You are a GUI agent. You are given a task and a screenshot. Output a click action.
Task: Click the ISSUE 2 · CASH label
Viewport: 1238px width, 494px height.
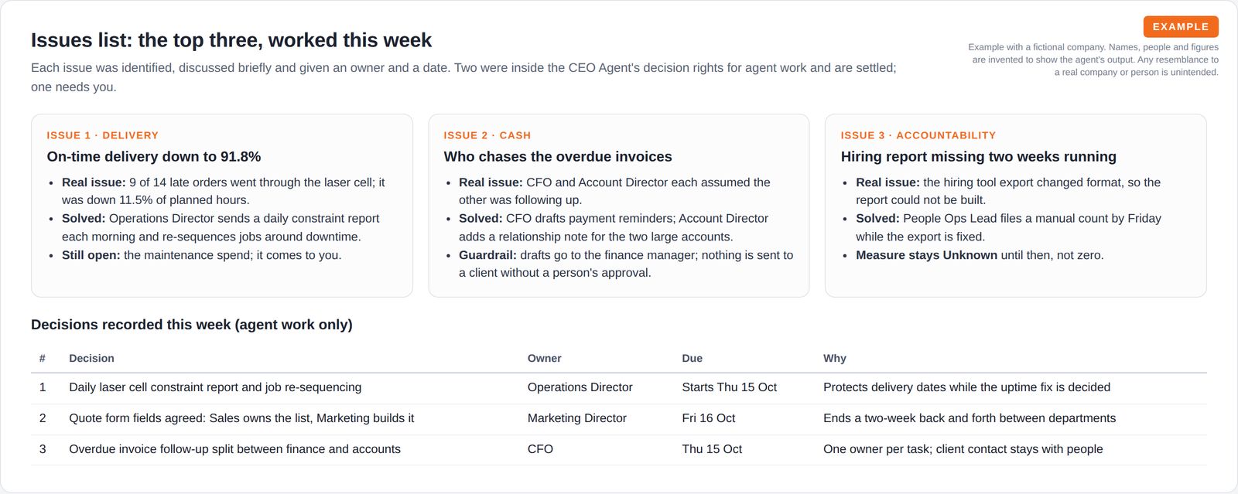pyautogui.click(x=487, y=135)
